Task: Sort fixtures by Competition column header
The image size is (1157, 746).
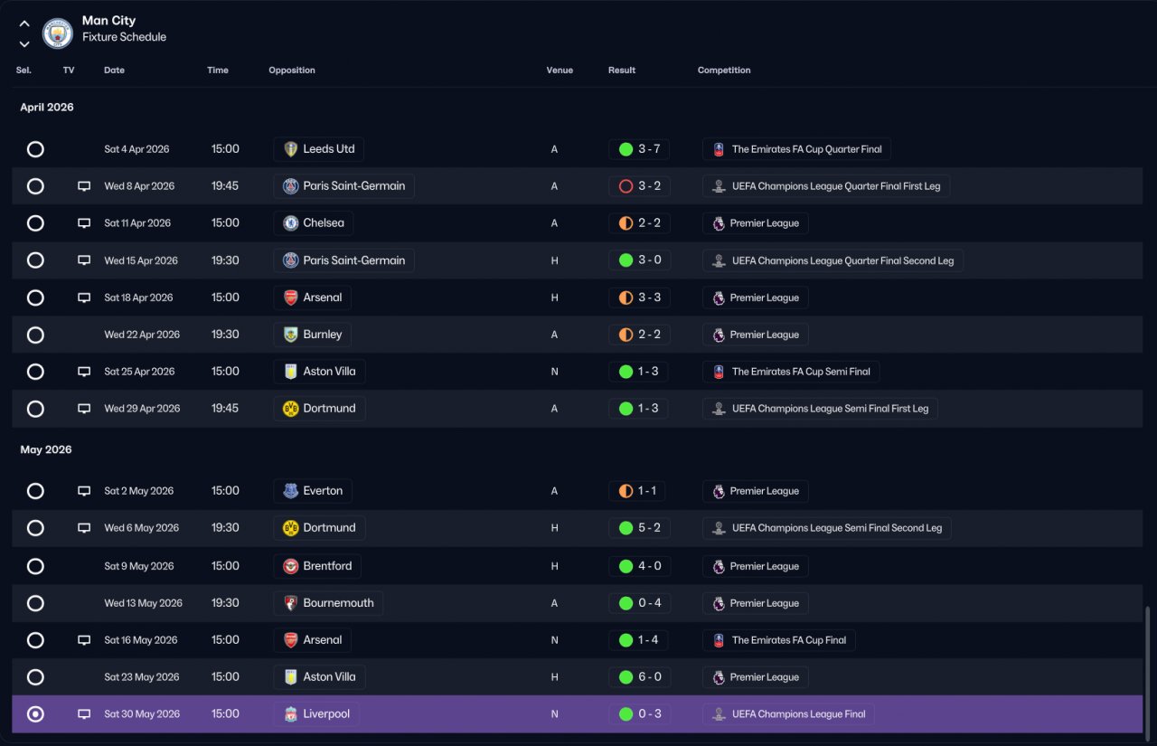Action: pos(724,71)
